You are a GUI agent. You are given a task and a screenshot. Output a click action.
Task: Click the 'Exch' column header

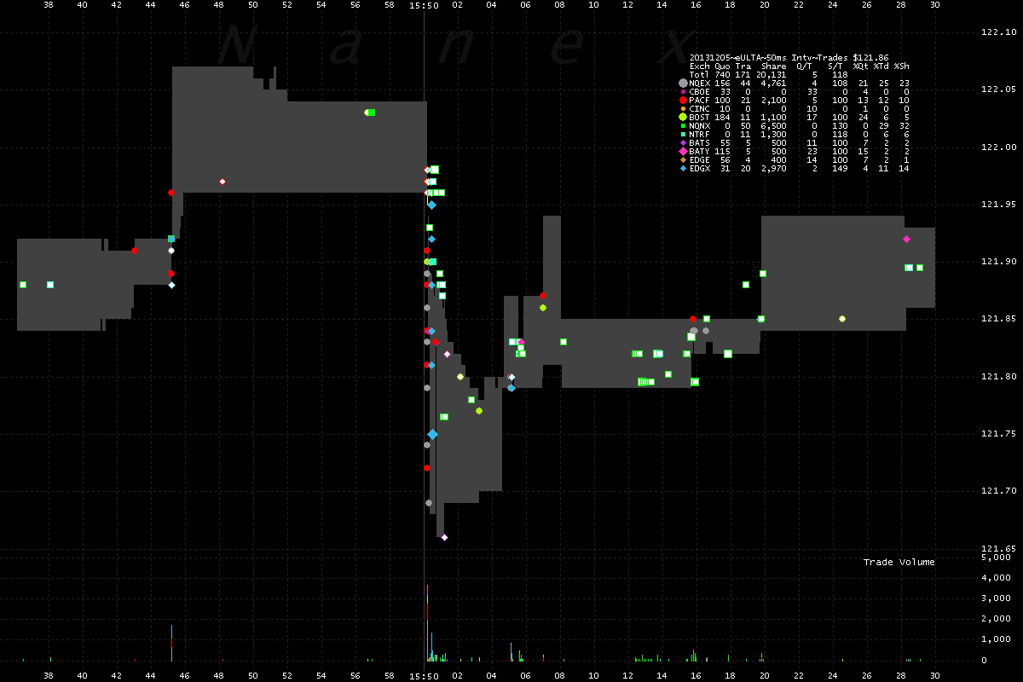pyautogui.click(x=699, y=66)
